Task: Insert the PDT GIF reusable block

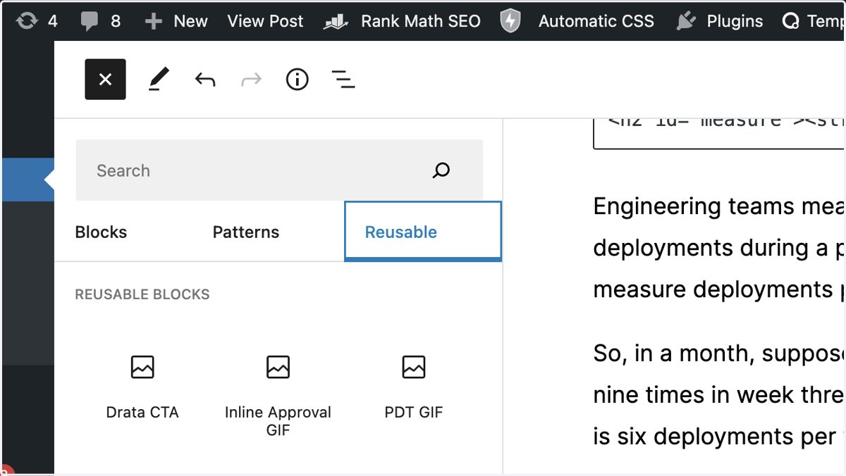Action: pos(414,387)
